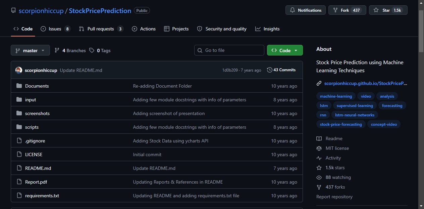Screen dimensions: 424x209
Task: Open the StockPricePrediction repository link
Action: [100, 11]
